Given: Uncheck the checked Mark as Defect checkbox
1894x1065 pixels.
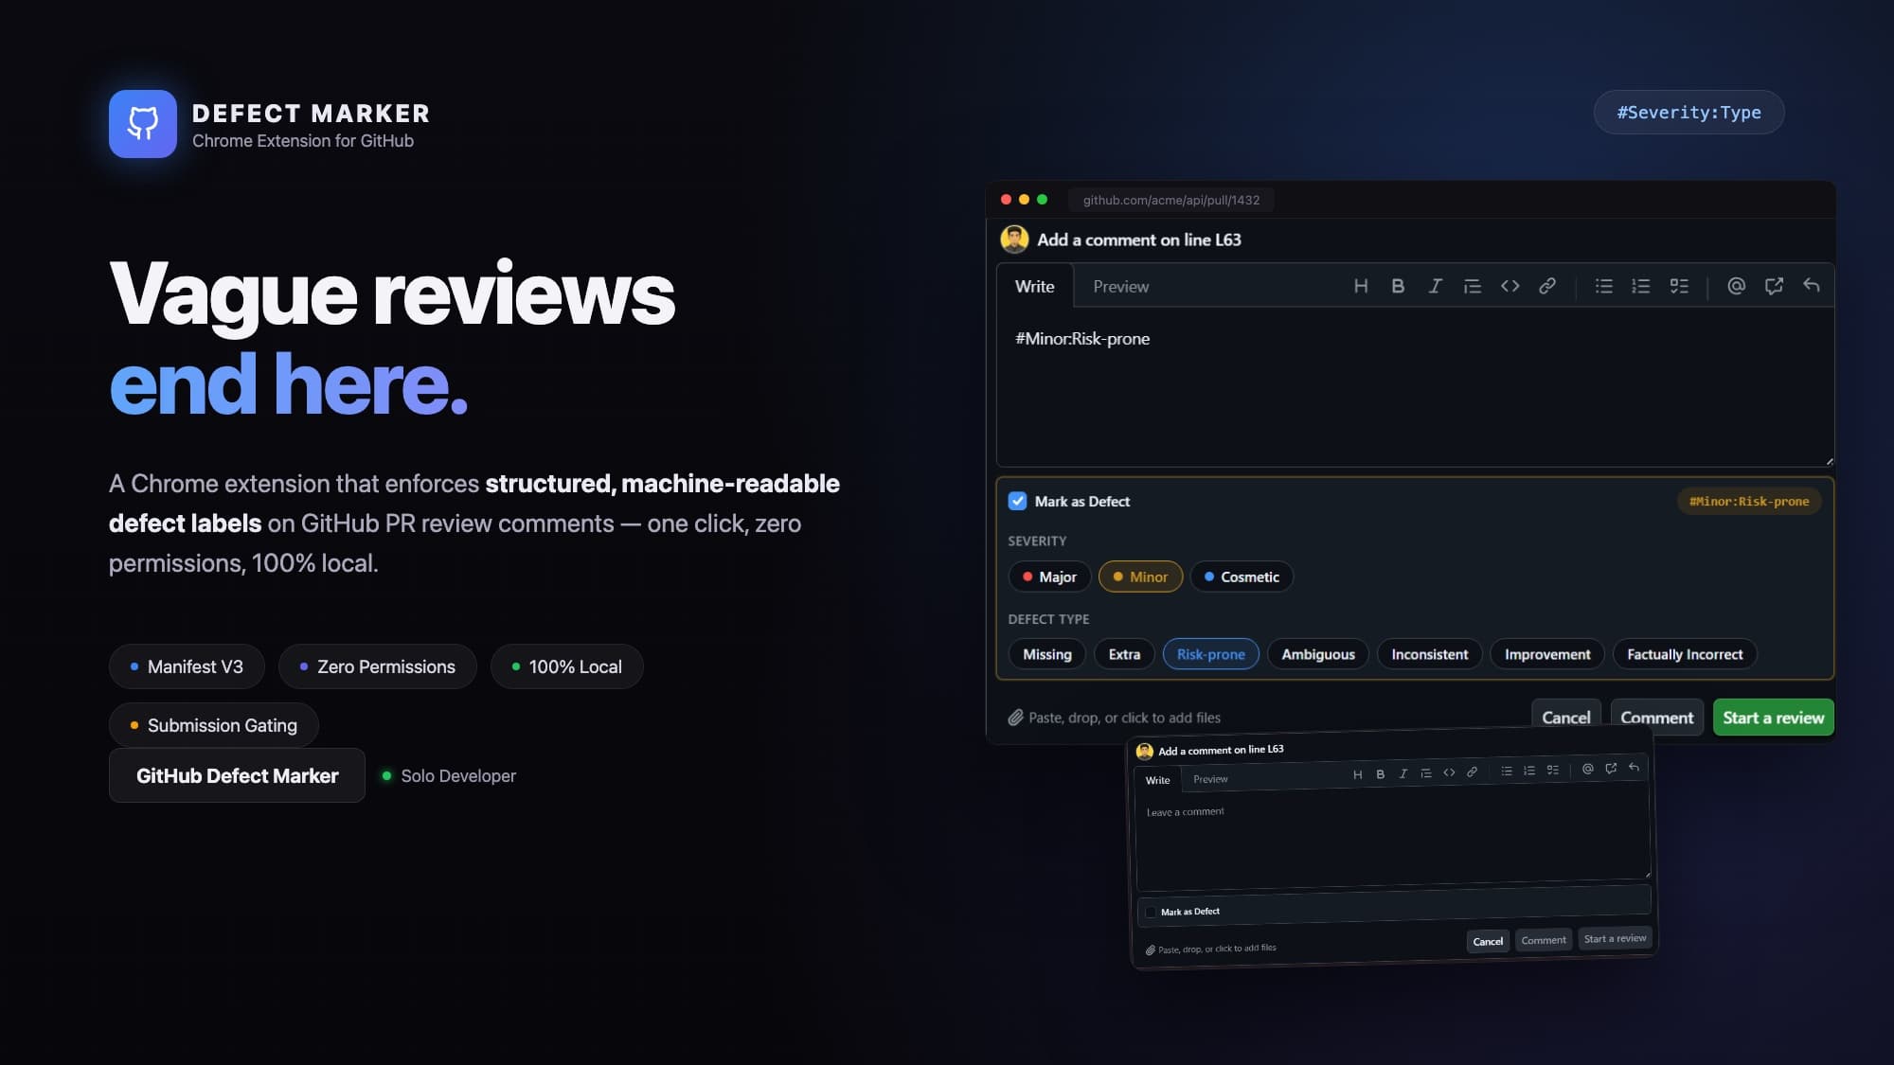Looking at the screenshot, I should coord(1017,501).
